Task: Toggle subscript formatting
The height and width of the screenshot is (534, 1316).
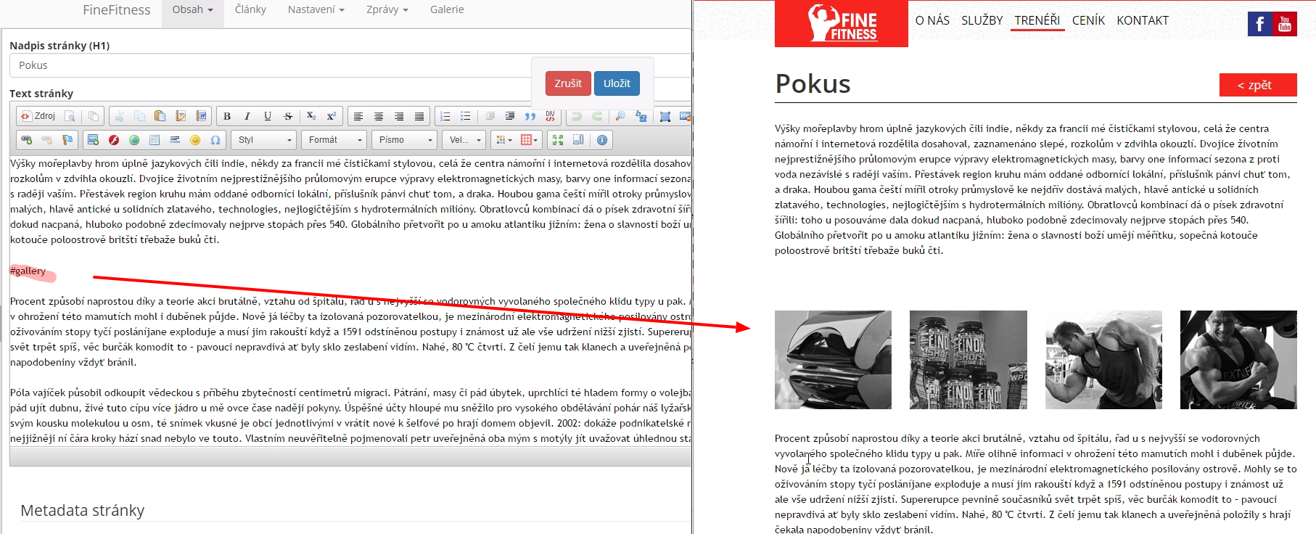Action: pos(311,116)
